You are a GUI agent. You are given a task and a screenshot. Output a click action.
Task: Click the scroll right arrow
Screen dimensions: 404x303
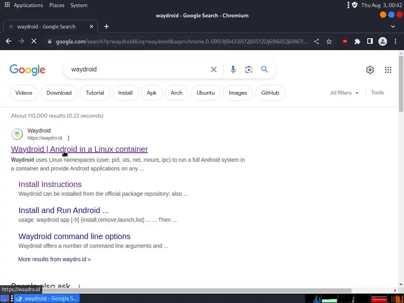[x=395, y=291]
